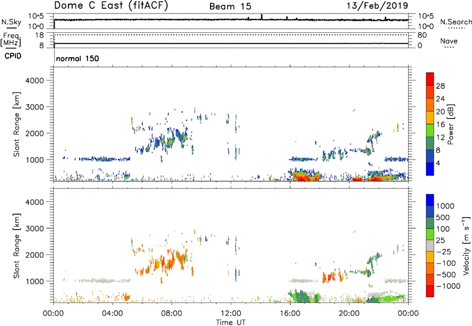Click the light green segment of the power colorbar
This screenshot has height=326, width=472.
pyautogui.click(x=430, y=131)
